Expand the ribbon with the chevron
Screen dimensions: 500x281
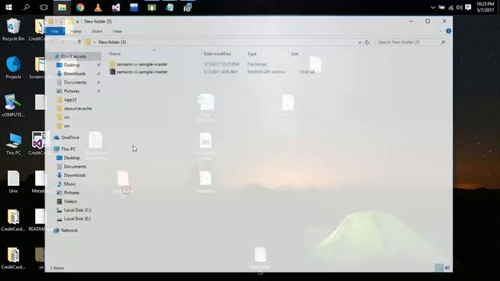[x=441, y=31]
